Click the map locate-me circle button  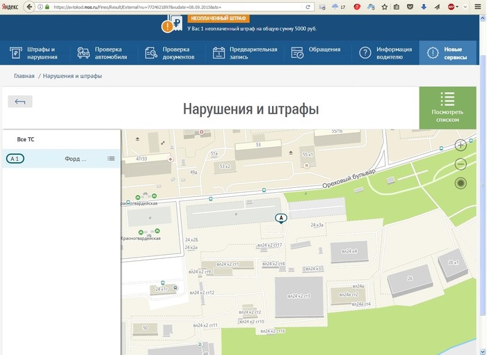pos(461,183)
